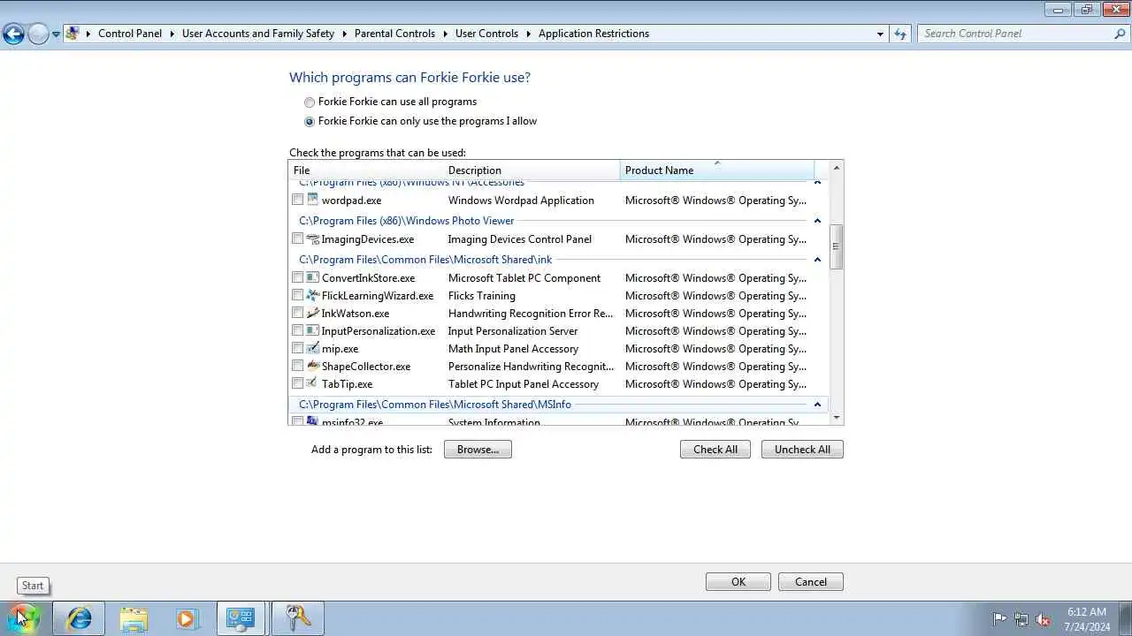This screenshot has width=1132, height=636.
Task: Go to User Controls breadcrumb
Action: (x=486, y=34)
